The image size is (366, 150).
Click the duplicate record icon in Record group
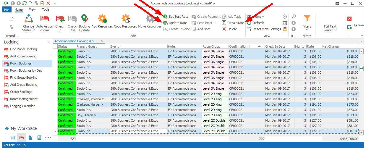coord(12,27)
